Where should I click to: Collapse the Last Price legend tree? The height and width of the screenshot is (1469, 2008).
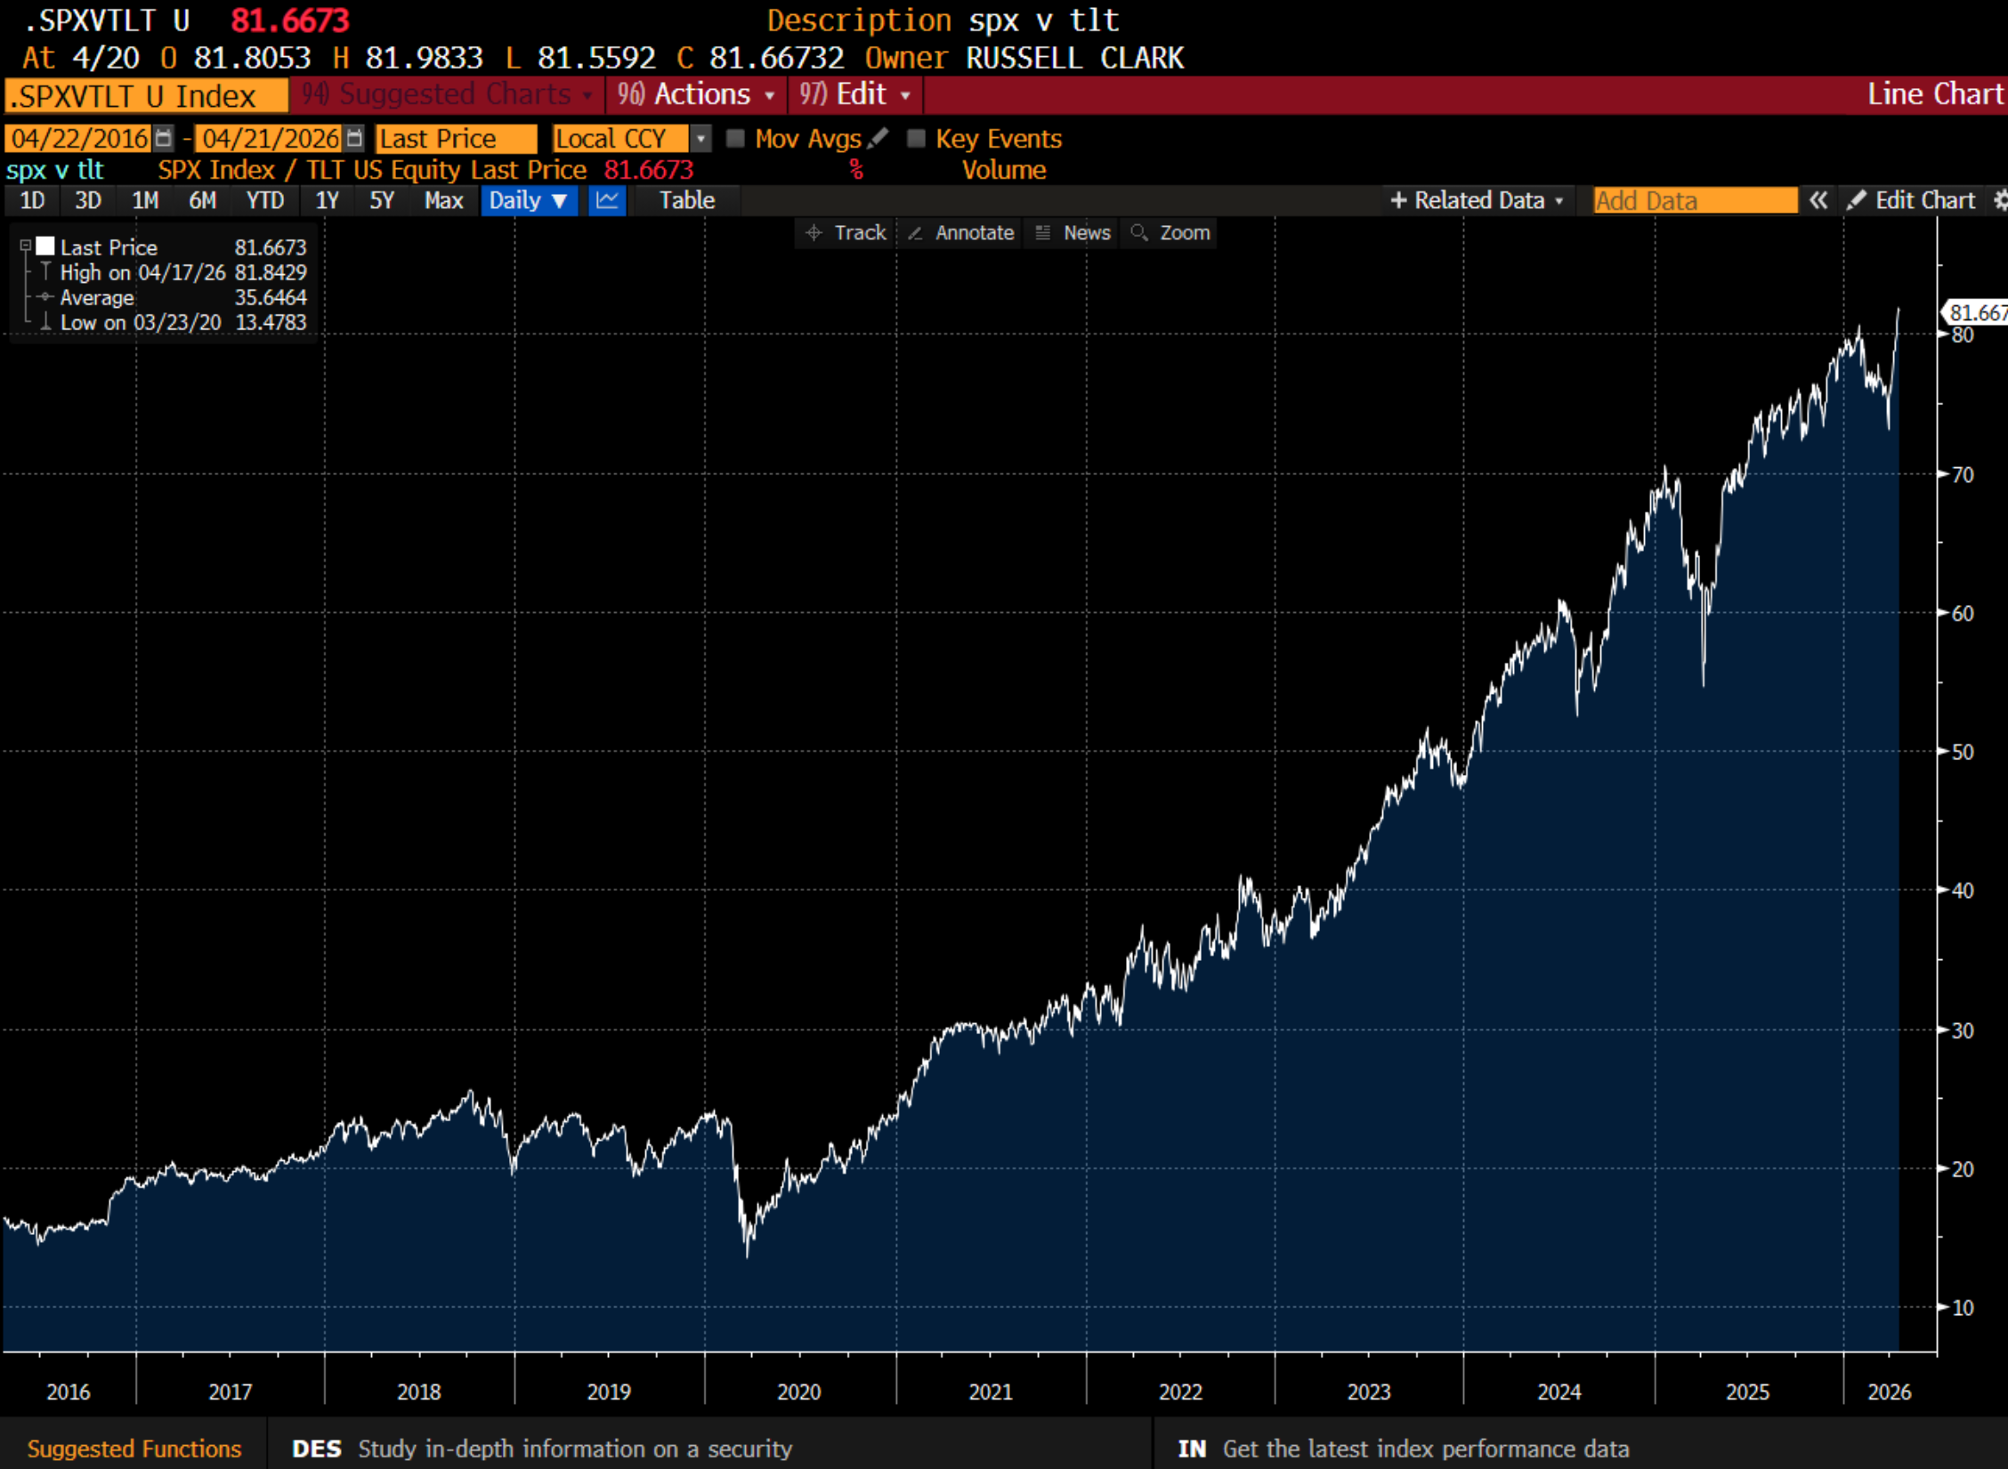(26, 246)
